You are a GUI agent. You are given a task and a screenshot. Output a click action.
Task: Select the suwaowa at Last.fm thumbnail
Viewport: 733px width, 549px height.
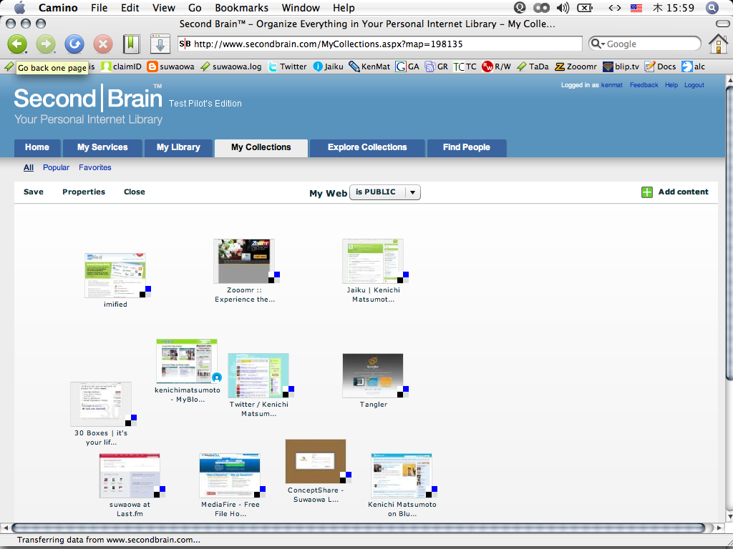(130, 475)
